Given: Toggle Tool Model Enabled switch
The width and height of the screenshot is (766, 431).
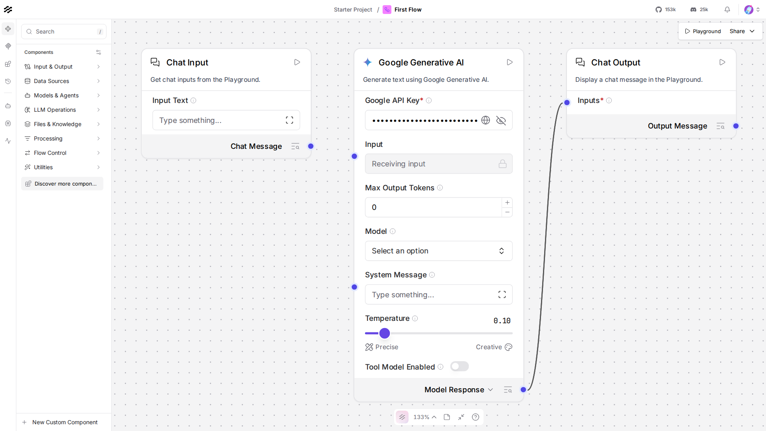Looking at the screenshot, I should [x=460, y=366].
